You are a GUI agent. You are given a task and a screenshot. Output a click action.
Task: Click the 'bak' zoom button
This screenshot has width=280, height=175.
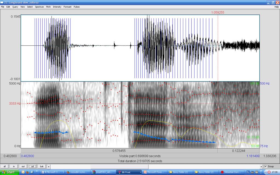42,167
